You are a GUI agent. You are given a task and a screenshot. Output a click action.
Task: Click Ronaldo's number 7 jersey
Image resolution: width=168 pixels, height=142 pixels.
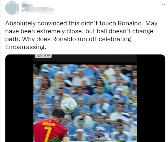(48, 134)
